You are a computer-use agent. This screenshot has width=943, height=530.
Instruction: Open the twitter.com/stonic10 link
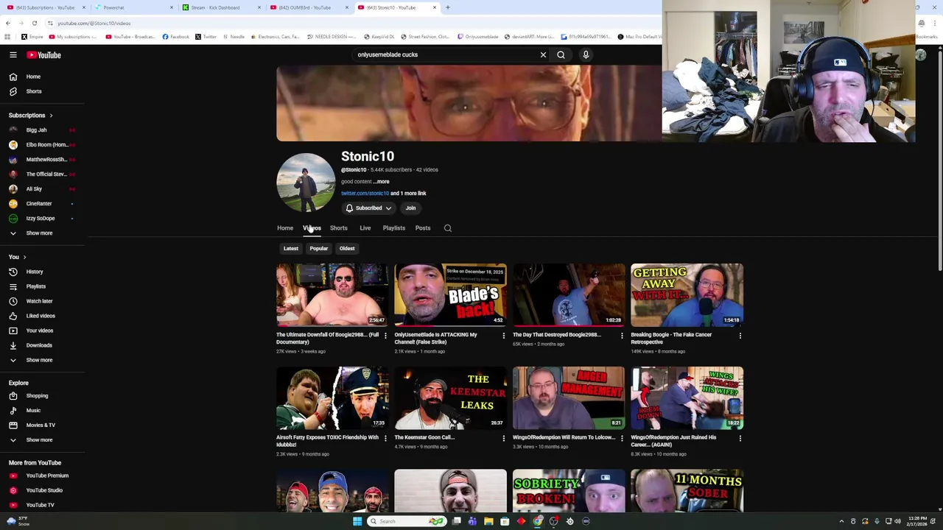coord(365,194)
